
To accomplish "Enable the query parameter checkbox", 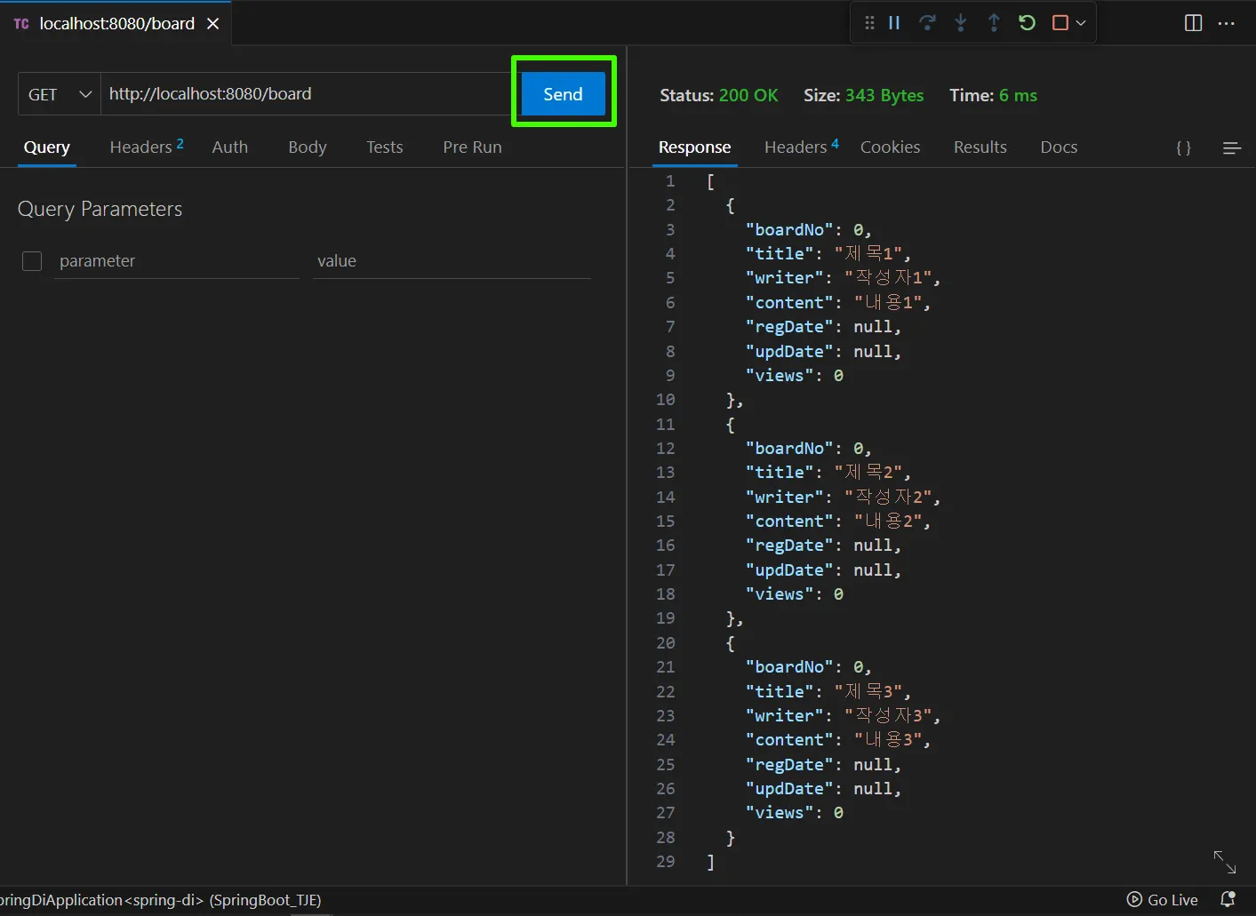I will 32,261.
